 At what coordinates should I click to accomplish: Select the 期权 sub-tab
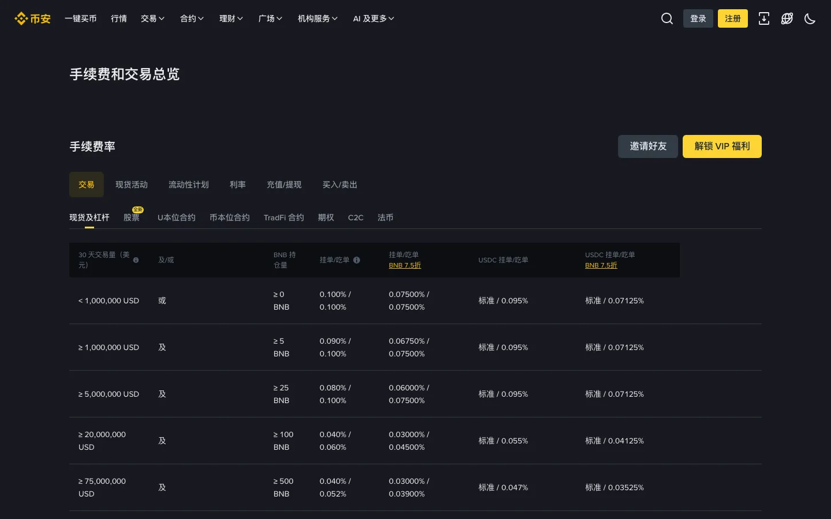click(x=326, y=217)
